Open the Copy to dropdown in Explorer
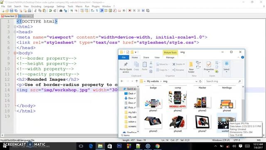266x150 pixels. 163,70
